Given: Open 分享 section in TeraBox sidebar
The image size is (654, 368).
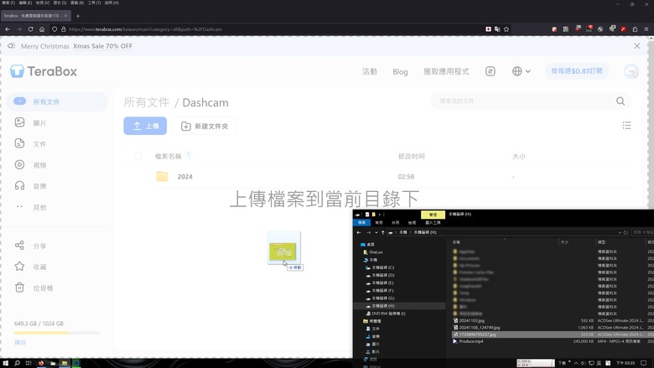Looking at the screenshot, I should coord(30,246).
